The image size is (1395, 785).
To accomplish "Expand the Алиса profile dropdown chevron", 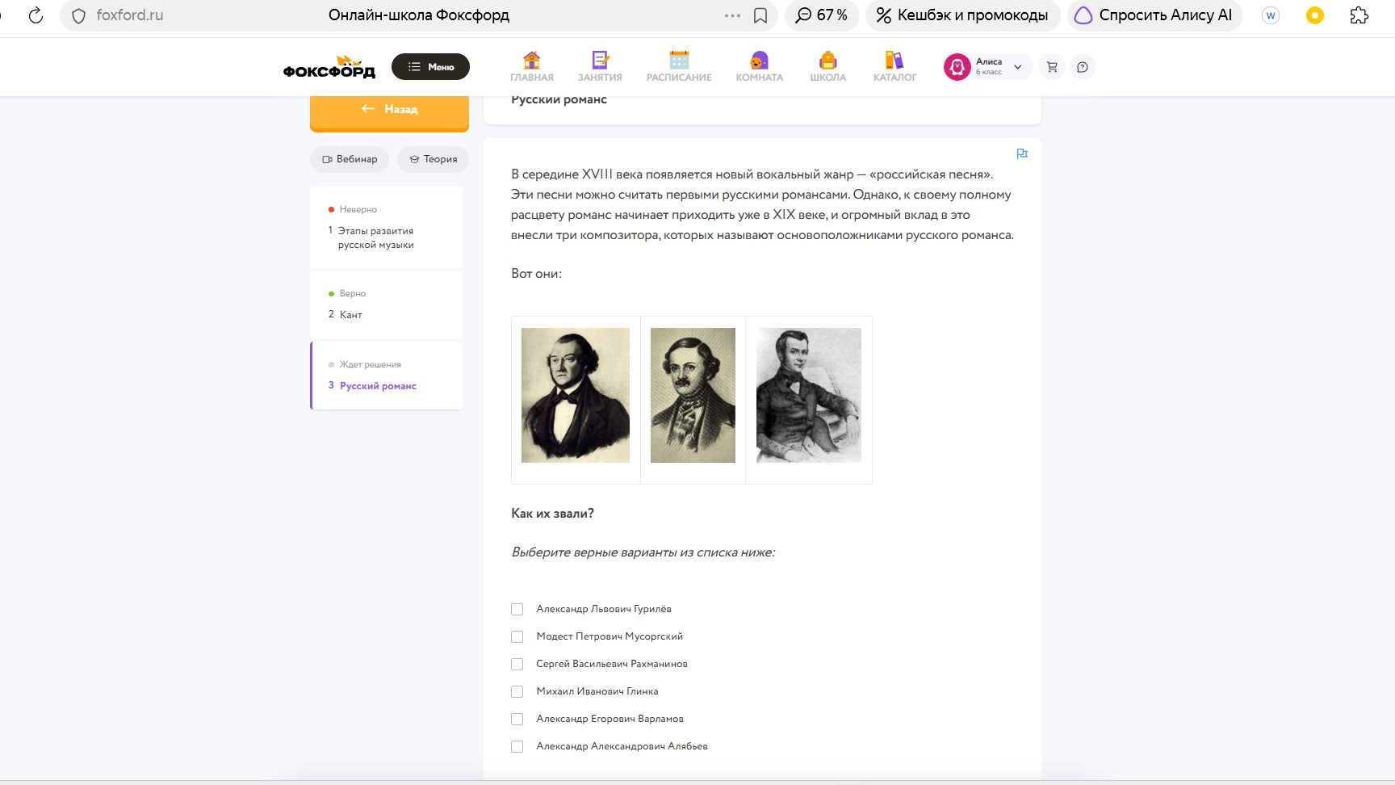I will click(1018, 67).
